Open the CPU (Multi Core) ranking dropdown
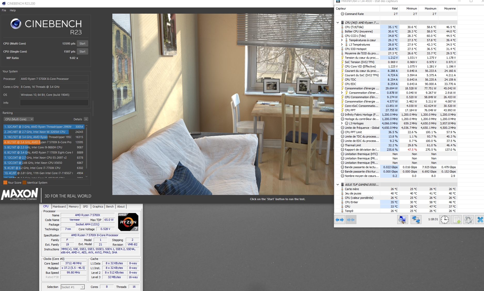Image resolution: width=484 pixels, height=291 pixels. (x=19, y=119)
